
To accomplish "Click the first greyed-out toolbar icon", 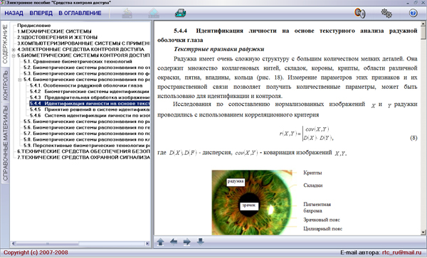I will coord(127,13).
